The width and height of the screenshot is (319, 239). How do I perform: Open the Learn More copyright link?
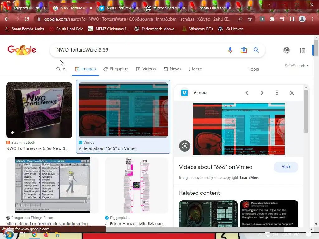[250, 178]
